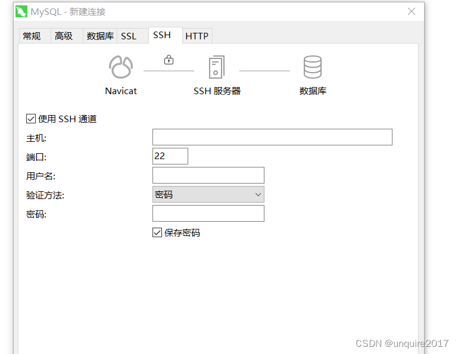Switch to the SSL tab
The image size is (458, 354).
click(133, 36)
